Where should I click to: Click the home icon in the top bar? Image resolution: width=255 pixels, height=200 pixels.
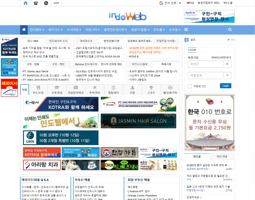(x=25, y=3)
